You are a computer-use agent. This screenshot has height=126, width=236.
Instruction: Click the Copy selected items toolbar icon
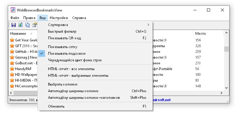tap(27, 25)
